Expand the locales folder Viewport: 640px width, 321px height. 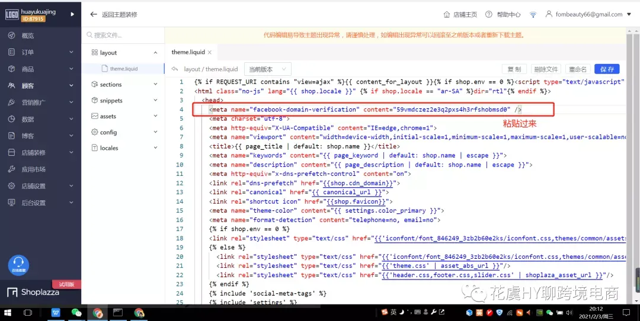(155, 148)
